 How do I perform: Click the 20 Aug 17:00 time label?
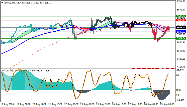point(40,104)
